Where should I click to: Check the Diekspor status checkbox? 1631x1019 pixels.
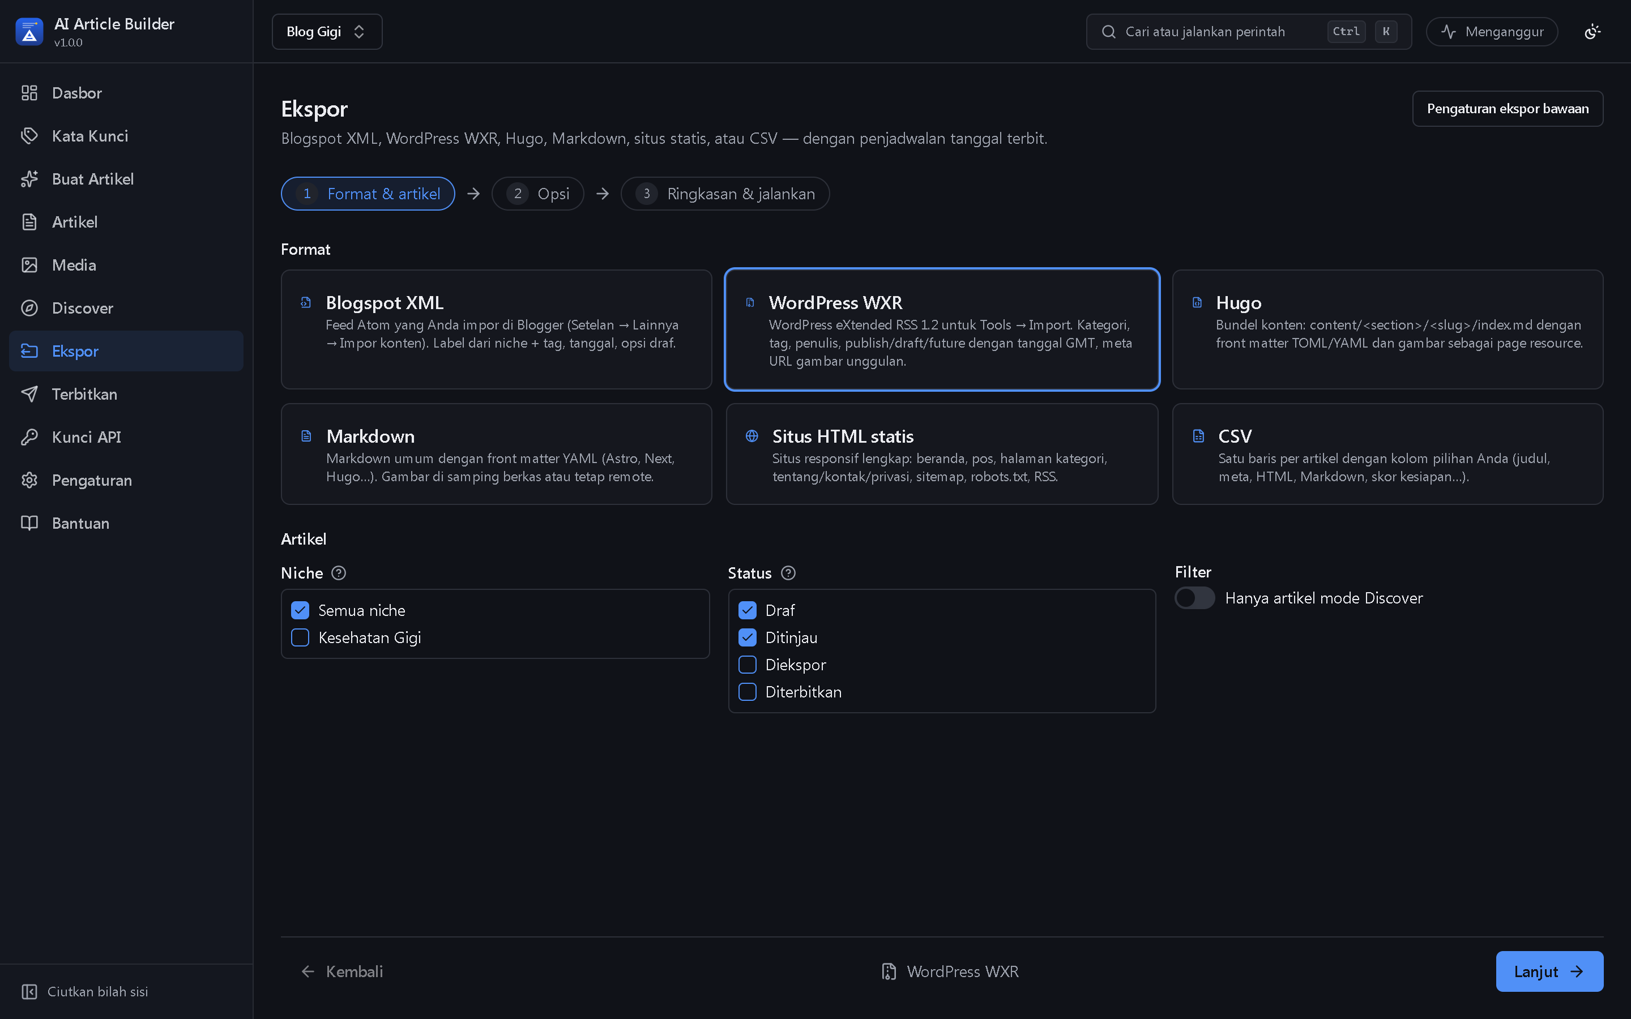point(748,665)
